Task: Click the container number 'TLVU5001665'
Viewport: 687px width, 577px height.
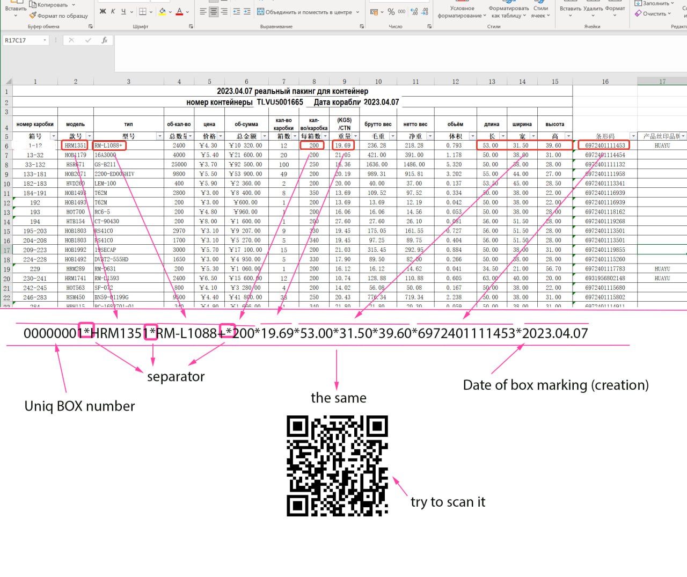Action: [280, 102]
